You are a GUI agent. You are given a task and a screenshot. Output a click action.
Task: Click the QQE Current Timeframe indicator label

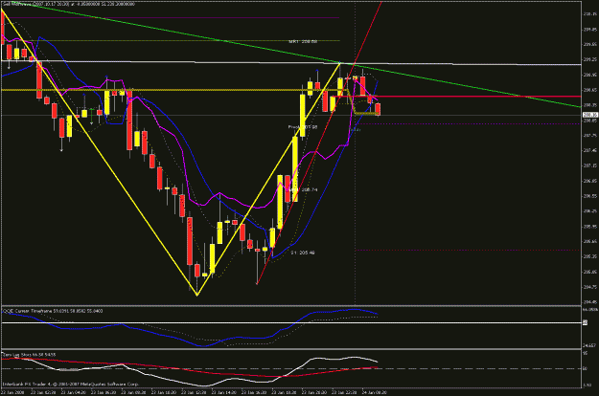[53, 311]
